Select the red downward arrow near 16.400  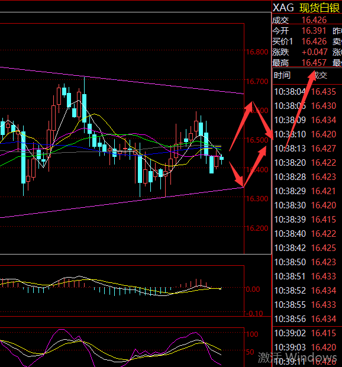tap(236, 175)
